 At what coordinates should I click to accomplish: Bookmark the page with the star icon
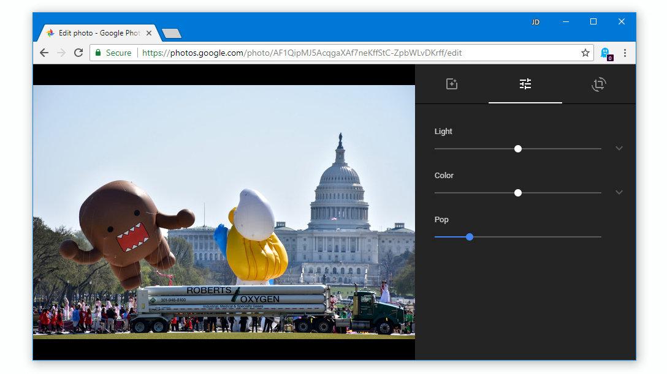click(x=585, y=53)
